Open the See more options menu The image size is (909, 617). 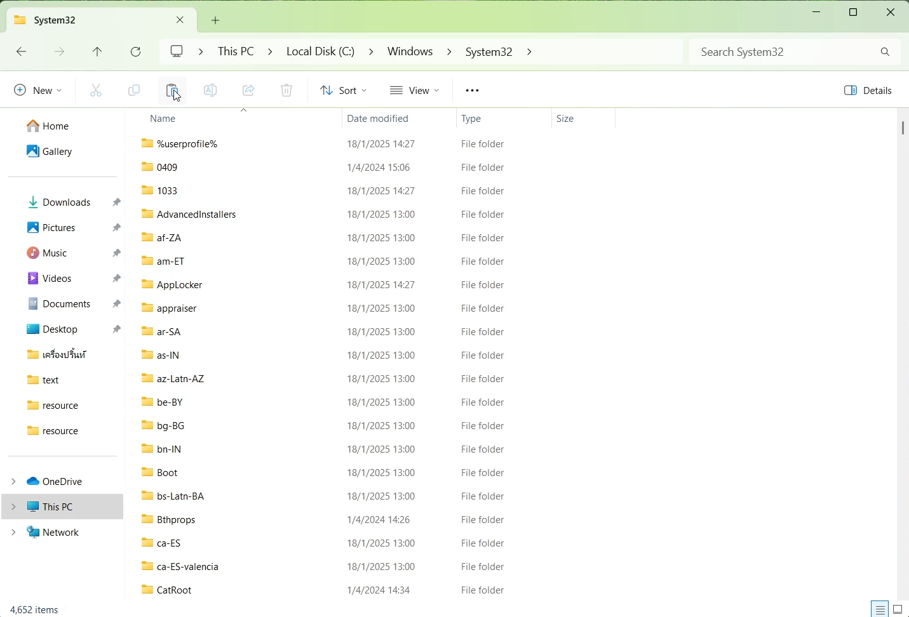(473, 91)
